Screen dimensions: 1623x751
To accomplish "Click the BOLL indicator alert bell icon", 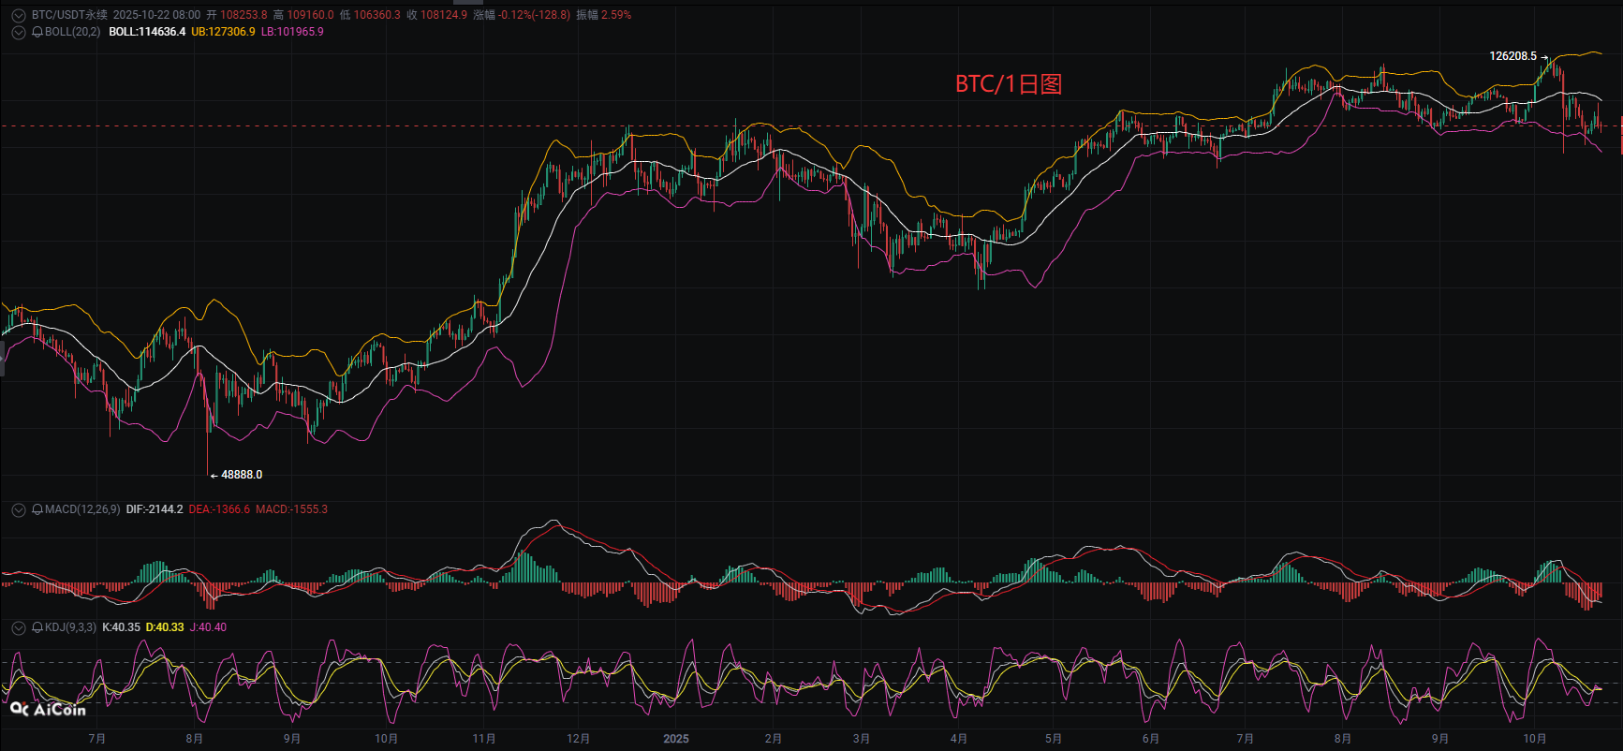I will tap(37, 32).
